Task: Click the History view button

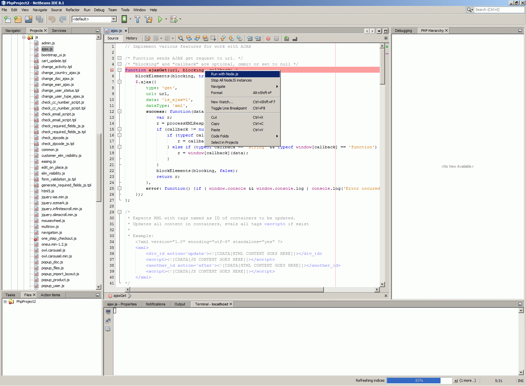Action: click(x=131, y=38)
